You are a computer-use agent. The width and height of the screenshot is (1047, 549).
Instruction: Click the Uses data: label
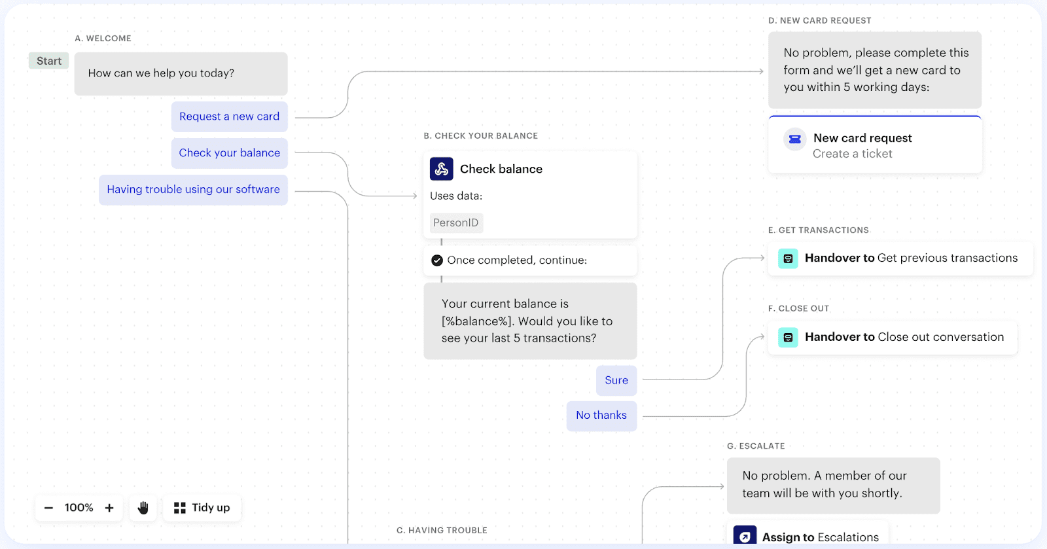(456, 196)
